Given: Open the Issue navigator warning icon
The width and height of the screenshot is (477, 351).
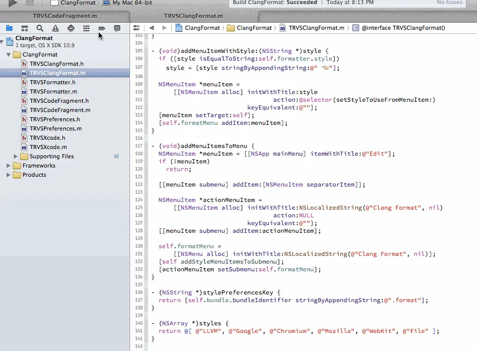Looking at the screenshot, I should pos(56,28).
